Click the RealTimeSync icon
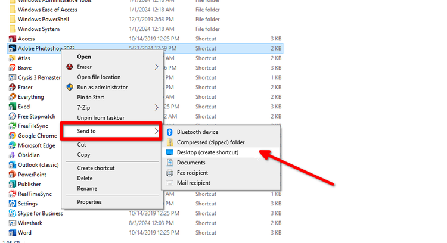447x243 pixels. (13, 194)
